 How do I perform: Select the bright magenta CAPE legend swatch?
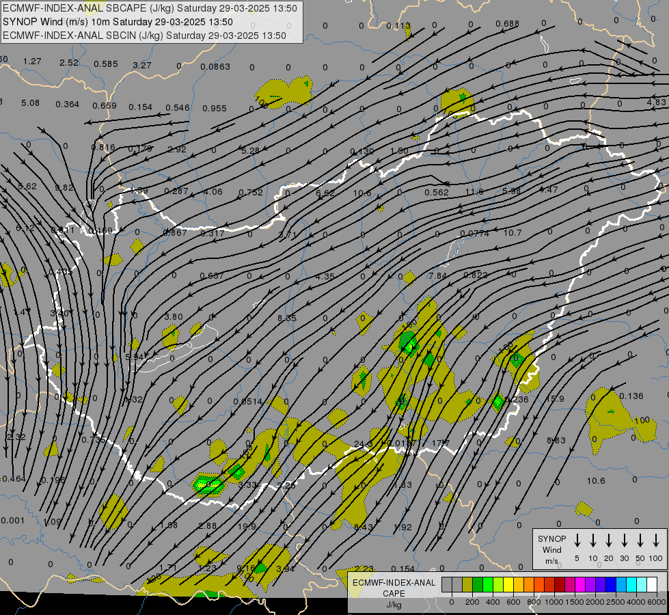point(580,585)
